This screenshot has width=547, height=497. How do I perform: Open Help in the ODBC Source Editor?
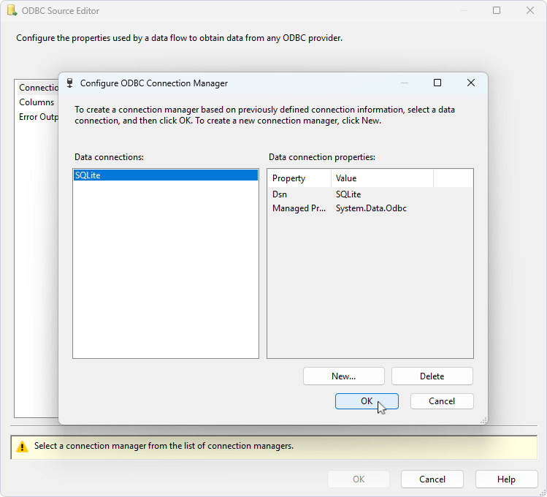pyautogui.click(x=506, y=479)
